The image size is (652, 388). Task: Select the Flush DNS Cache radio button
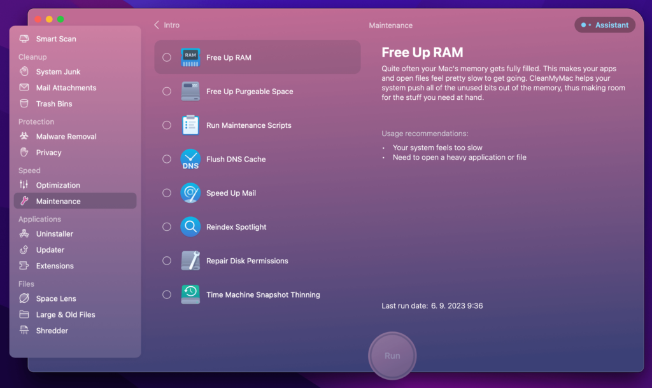click(x=167, y=159)
